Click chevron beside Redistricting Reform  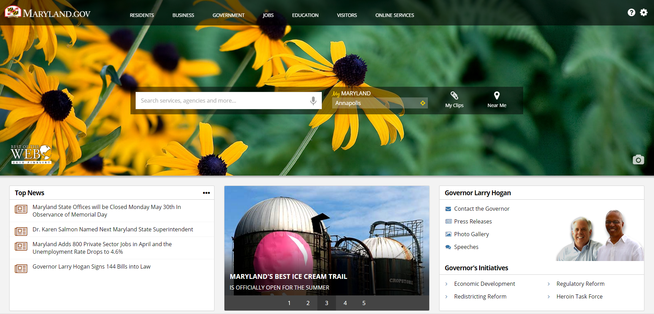pos(446,296)
